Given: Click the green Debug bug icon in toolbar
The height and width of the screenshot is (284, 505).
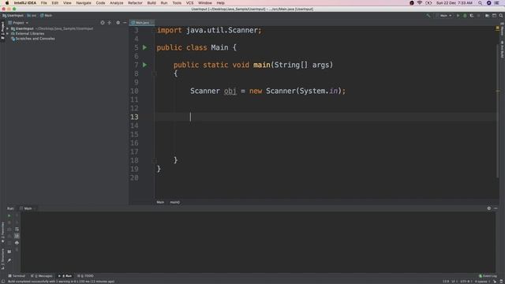Looking at the screenshot, I should 465,16.
